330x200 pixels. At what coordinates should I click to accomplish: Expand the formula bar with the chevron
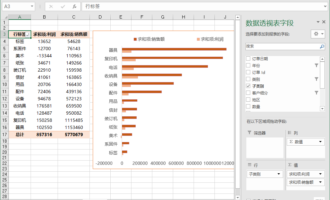coord(325,6)
